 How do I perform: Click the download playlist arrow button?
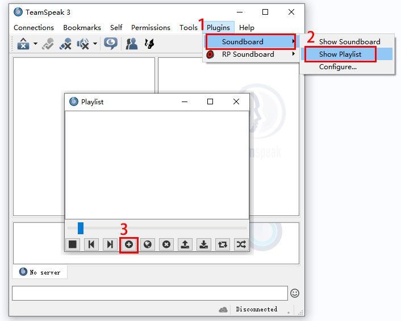(203, 244)
